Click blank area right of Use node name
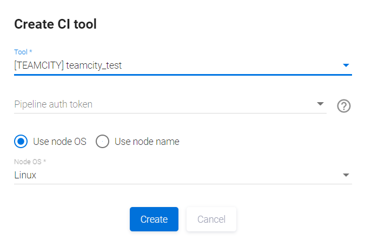 click(x=265, y=142)
